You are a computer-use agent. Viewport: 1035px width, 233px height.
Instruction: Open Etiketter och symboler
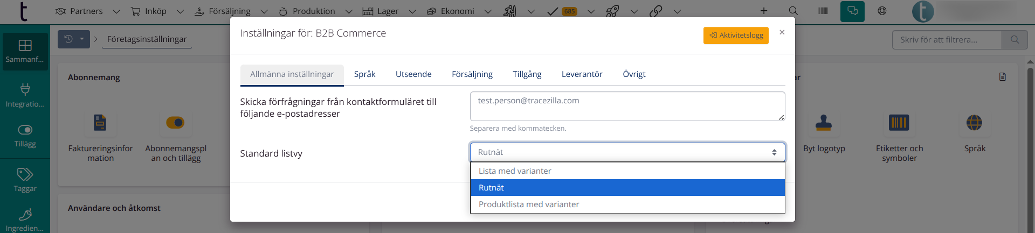click(899, 137)
